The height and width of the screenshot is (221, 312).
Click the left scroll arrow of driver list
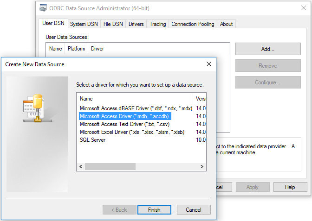coord(81,166)
